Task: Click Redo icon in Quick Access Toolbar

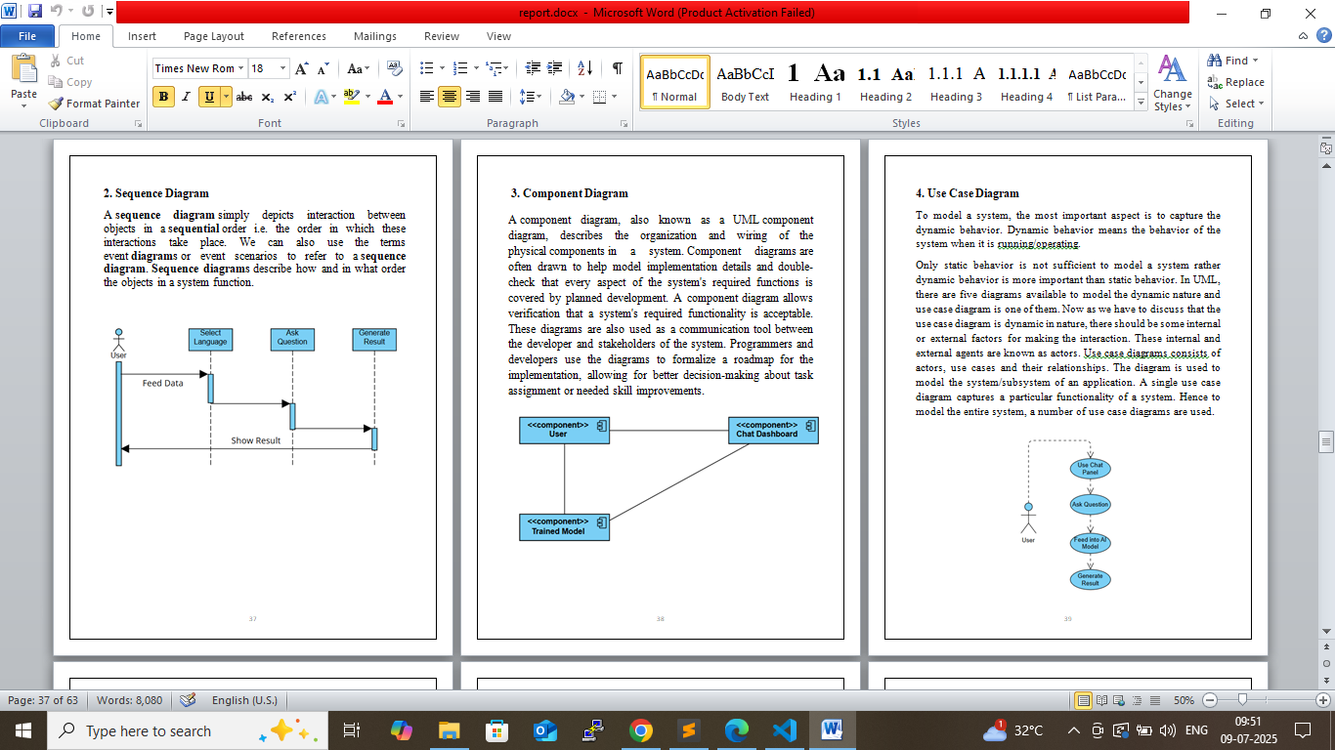Action: [x=88, y=12]
